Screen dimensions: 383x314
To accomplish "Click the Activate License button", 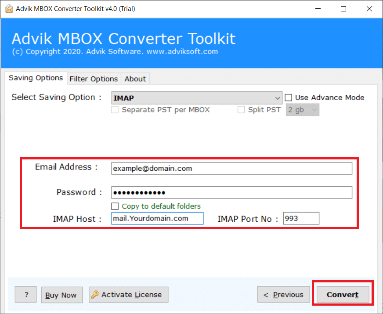I will point(129,295).
